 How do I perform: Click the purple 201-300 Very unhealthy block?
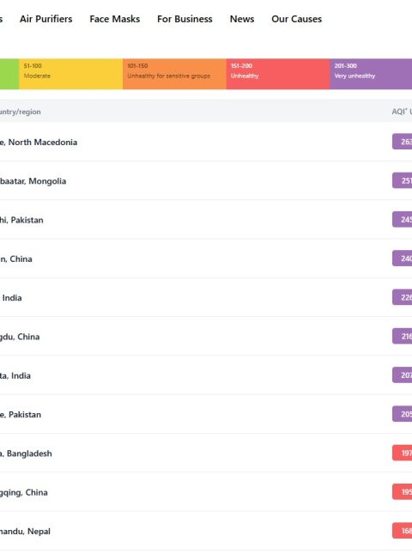[371, 74]
